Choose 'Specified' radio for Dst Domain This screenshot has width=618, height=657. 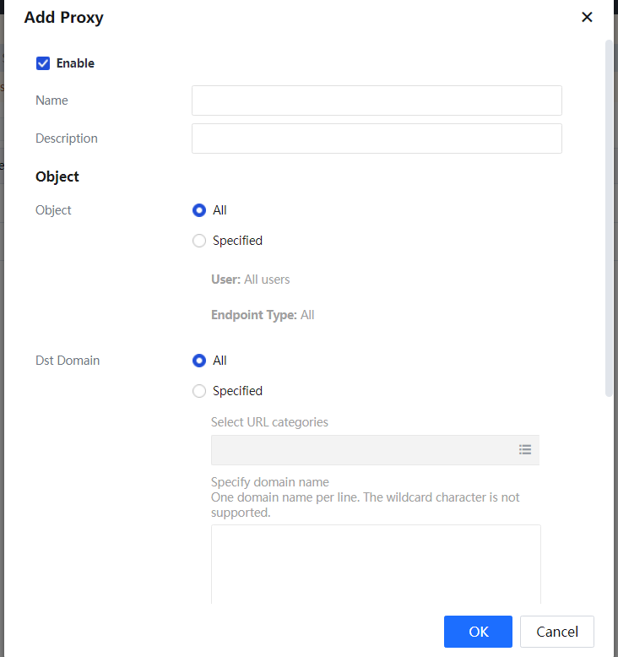pyautogui.click(x=199, y=391)
